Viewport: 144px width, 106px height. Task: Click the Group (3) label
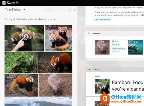(96, 33)
